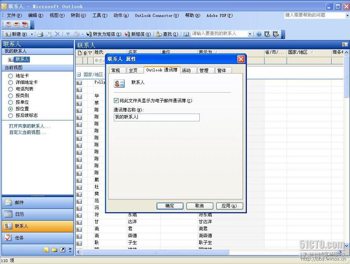This screenshot has height=264, width=350.
Task: Click the contact icon for row 高森德
Action: tap(79, 236)
